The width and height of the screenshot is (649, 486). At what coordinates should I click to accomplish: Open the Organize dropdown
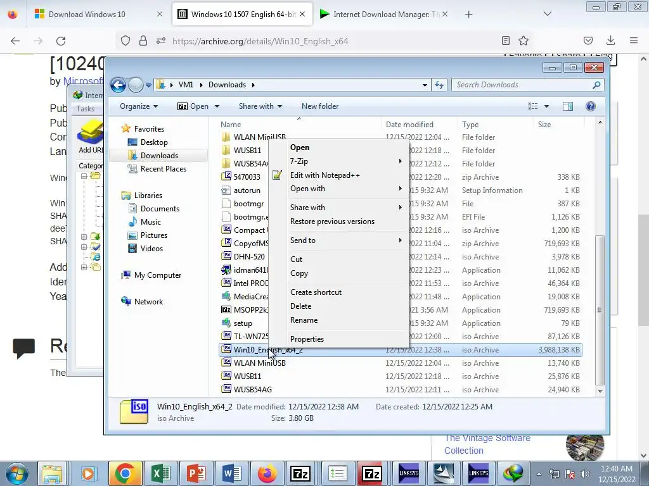(x=139, y=106)
